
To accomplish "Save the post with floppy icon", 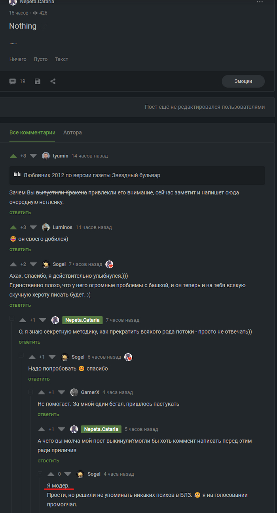I will [38, 81].
